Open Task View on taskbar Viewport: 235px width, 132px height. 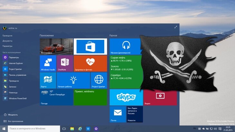(64, 129)
